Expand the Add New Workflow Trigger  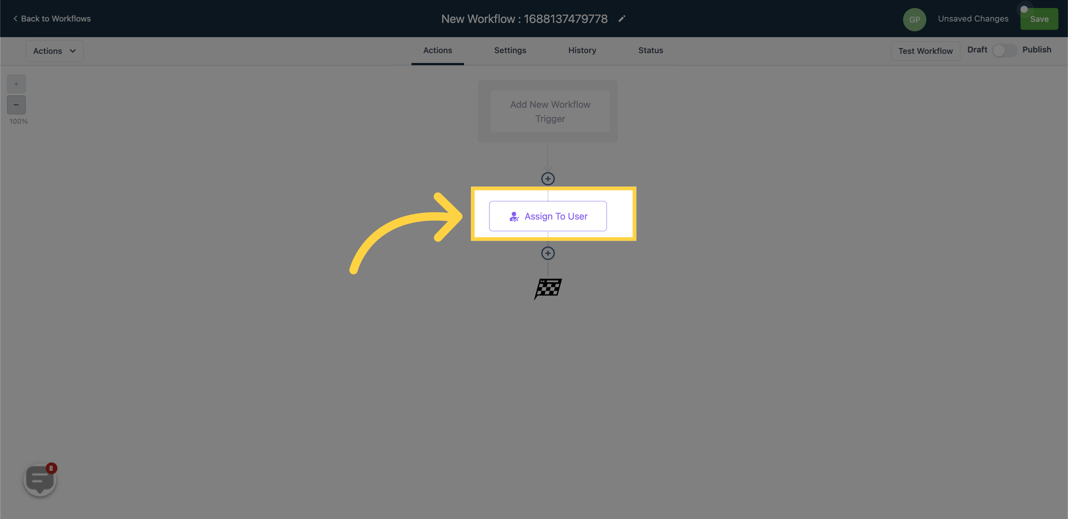[550, 111]
